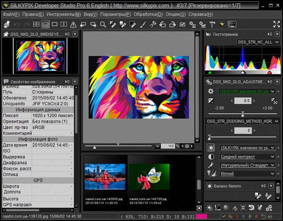The height and width of the screenshot is (221, 283).
Task: Click the SILKYPIX logo toolbar icon
Action: coord(222,24)
